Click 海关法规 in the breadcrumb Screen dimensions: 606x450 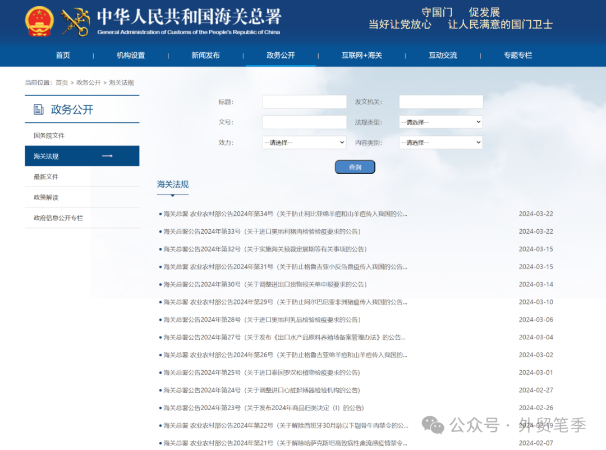coord(121,83)
